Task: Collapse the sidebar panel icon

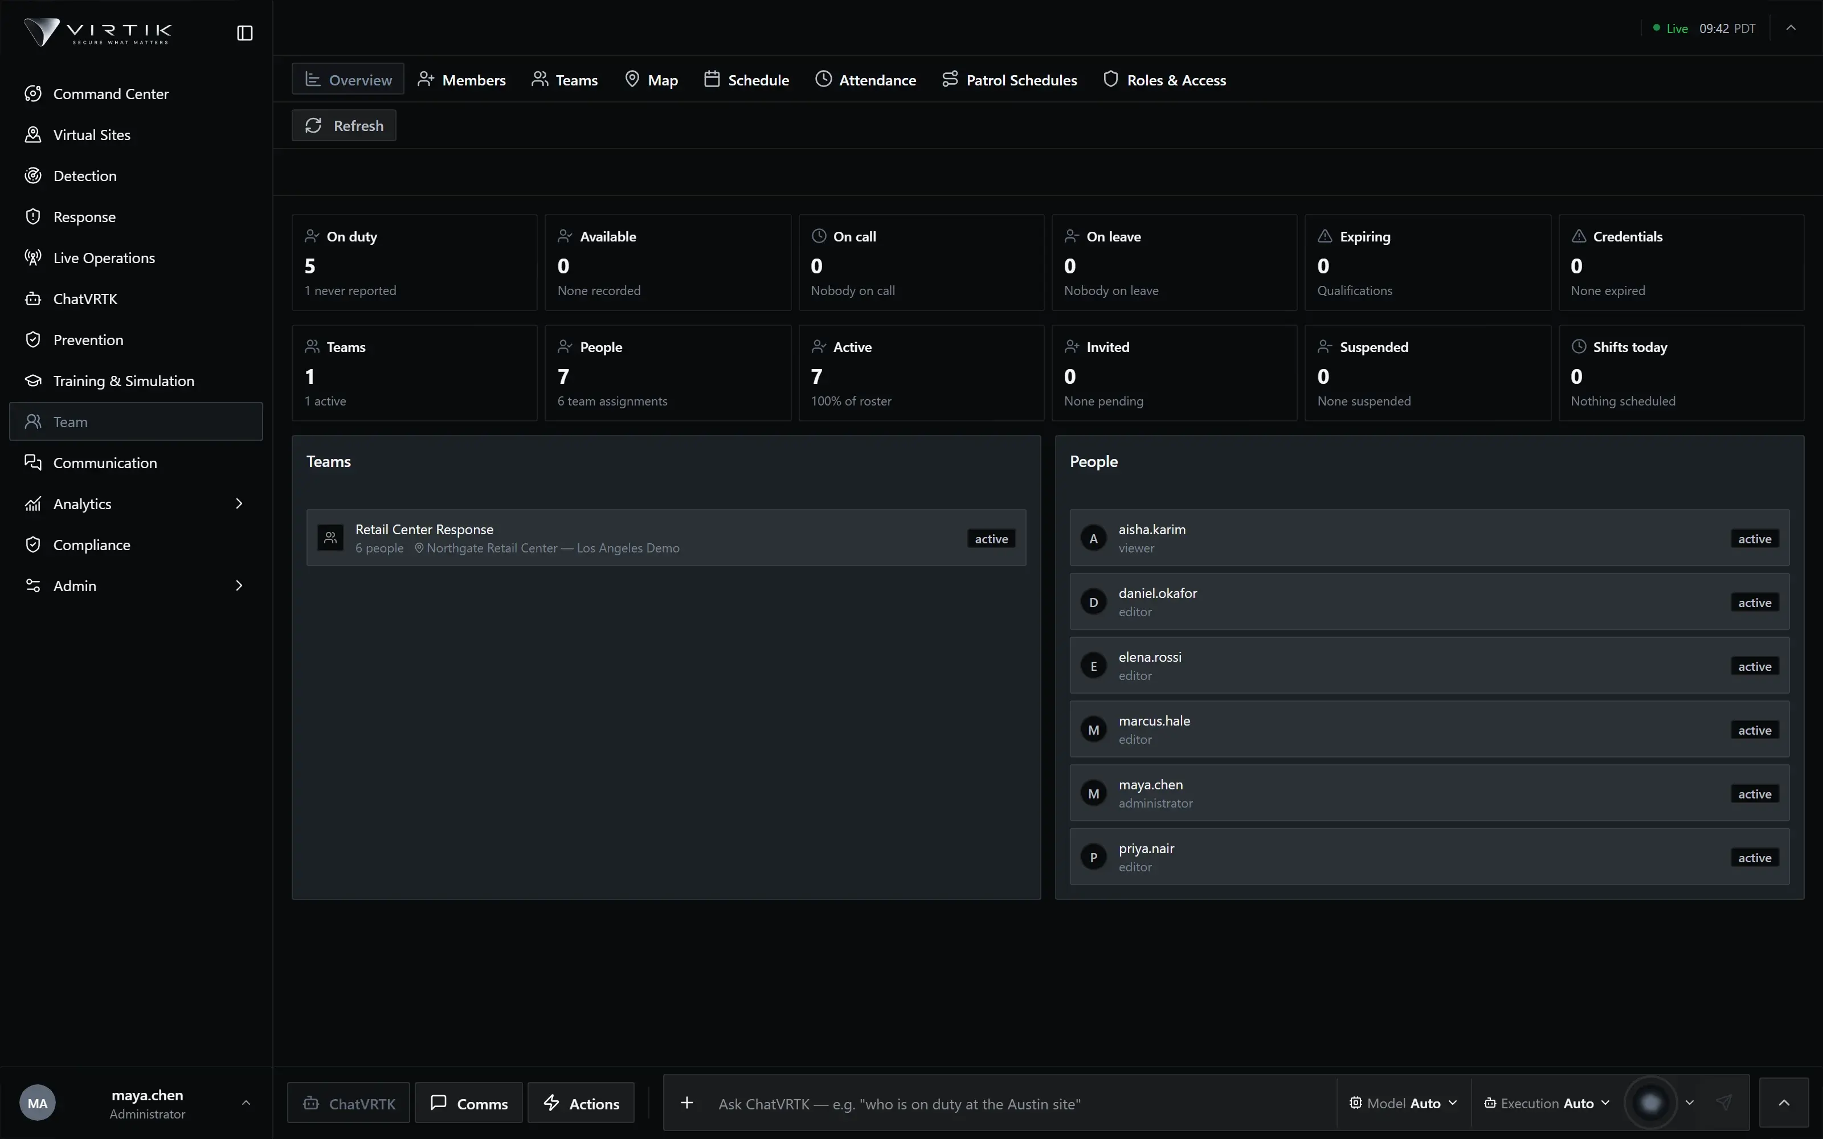Action: [x=245, y=33]
